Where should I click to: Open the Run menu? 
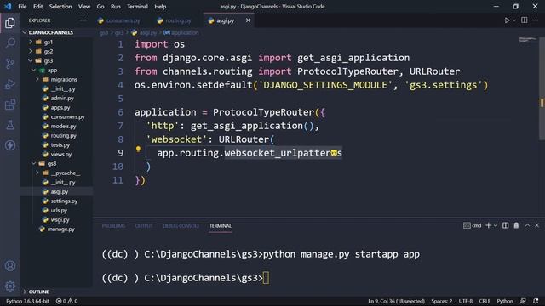pos(116,7)
